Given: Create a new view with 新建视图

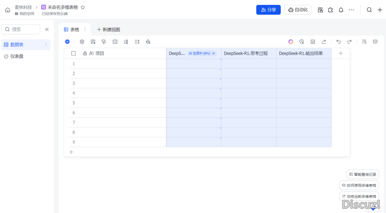Looking at the screenshot, I should 109,30.
